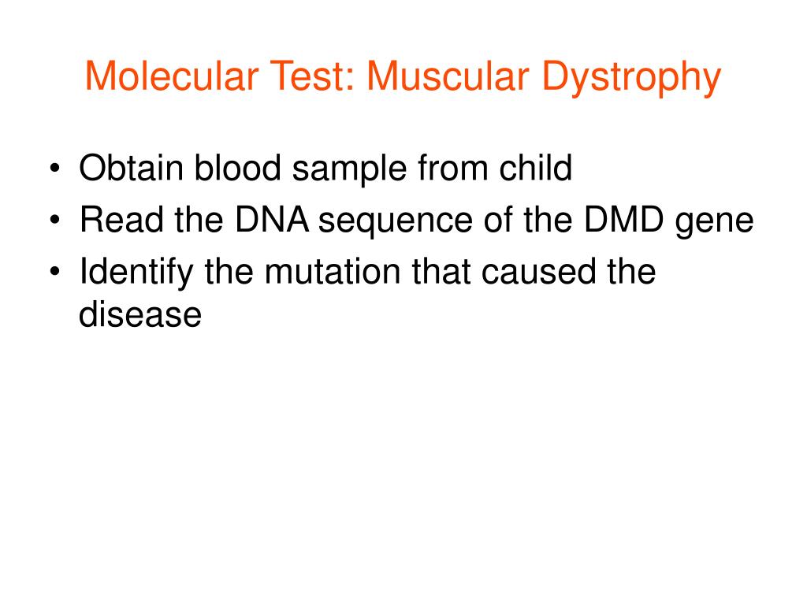Click the 'Read the DNA sequence' bullet line
The height and width of the screenshot is (605, 807).
(416, 221)
